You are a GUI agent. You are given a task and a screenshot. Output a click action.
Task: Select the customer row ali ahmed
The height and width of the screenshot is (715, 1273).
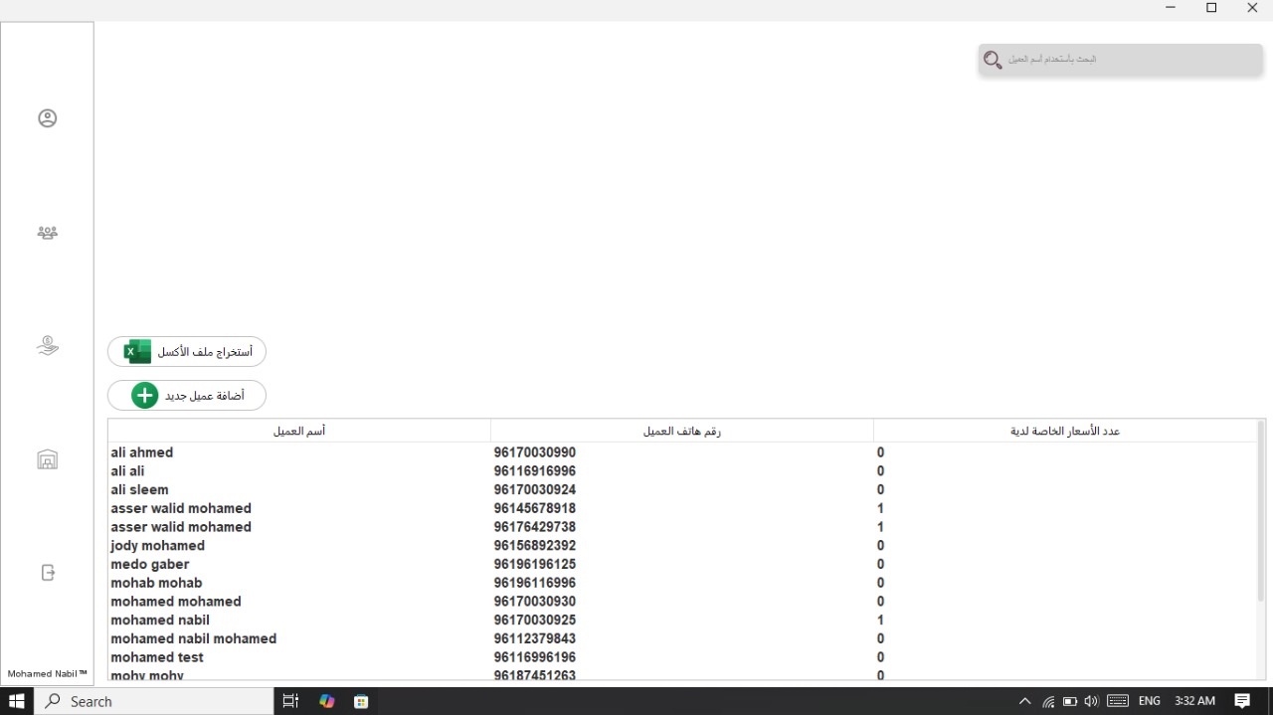point(682,452)
